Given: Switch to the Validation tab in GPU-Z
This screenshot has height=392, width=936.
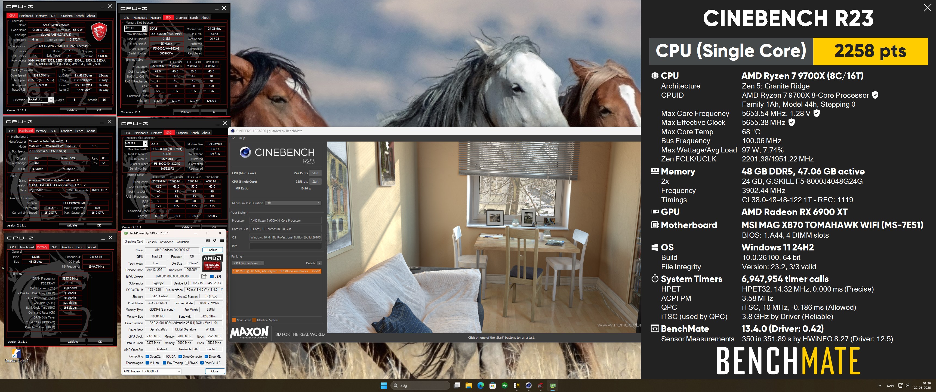Looking at the screenshot, I should pyautogui.click(x=183, y=242).
